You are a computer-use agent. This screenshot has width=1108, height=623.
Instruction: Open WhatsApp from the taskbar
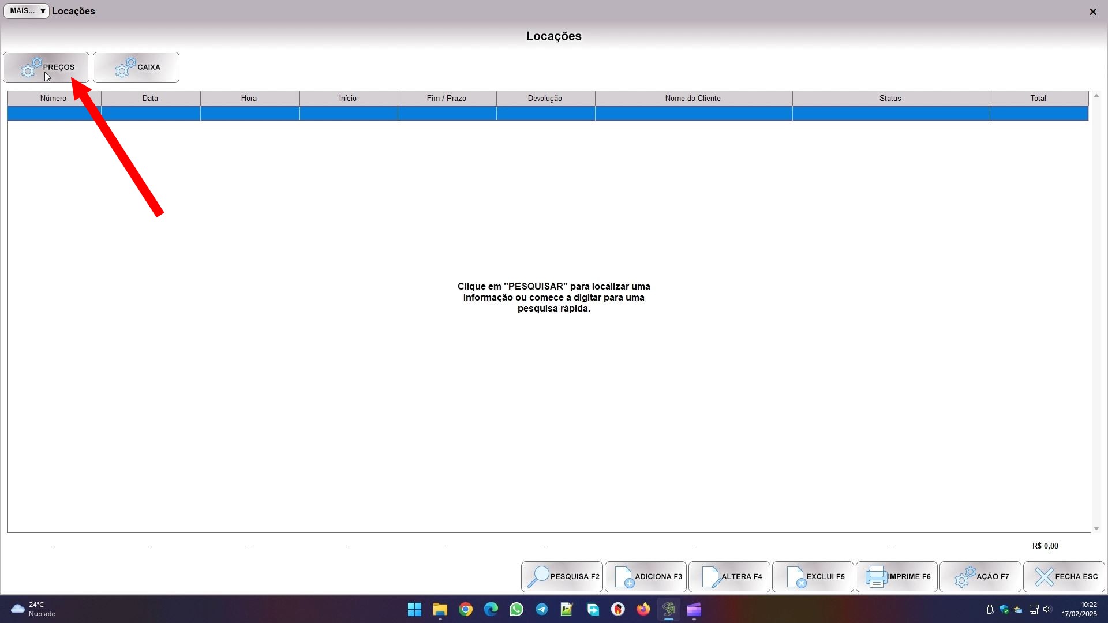point(516,610)
